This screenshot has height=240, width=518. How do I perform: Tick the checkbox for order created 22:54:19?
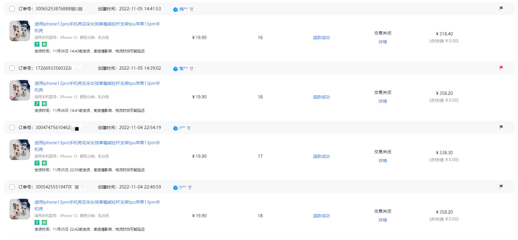pyautogui.click(x=12, y=128)
